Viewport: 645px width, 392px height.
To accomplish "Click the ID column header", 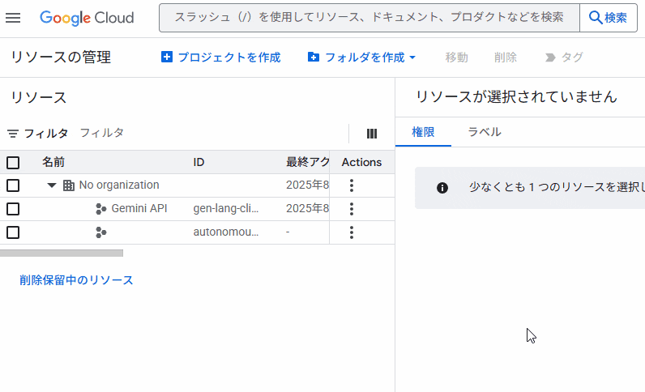I will pyautogui.click(x=199, y=162).
